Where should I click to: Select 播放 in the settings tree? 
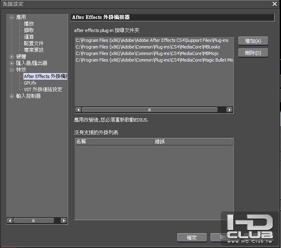(x=29, y=24)
